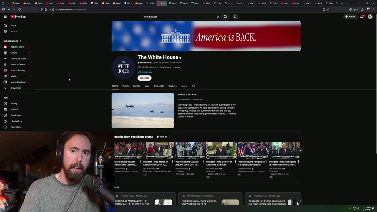Click the browser Sign in button
377x212 pixels.
pos(354,9)
